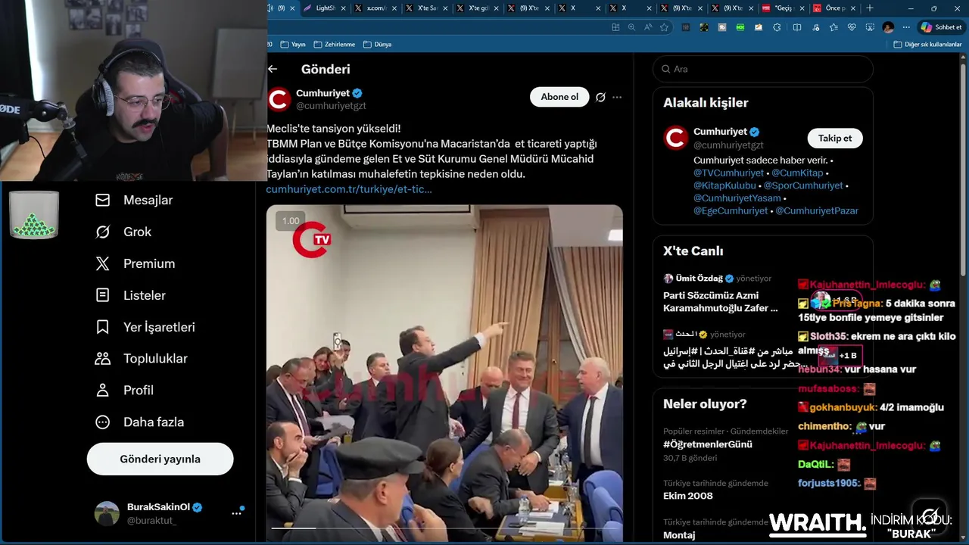Open Premium in the sidebar
The height and width of the screenshot is (545, 969).
tap(135, 263)
